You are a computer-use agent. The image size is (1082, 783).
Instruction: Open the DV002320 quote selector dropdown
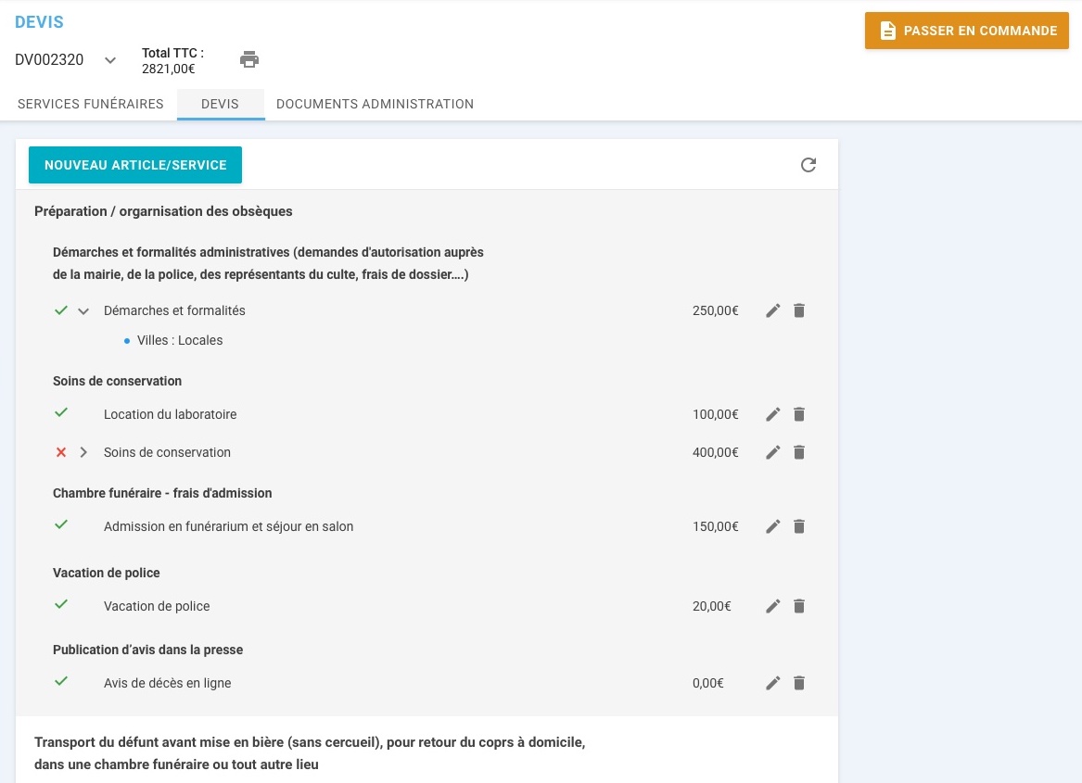[x=109, y=59]
